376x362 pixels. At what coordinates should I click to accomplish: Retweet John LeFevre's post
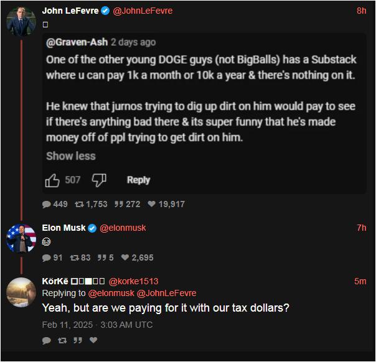(80, 204)
